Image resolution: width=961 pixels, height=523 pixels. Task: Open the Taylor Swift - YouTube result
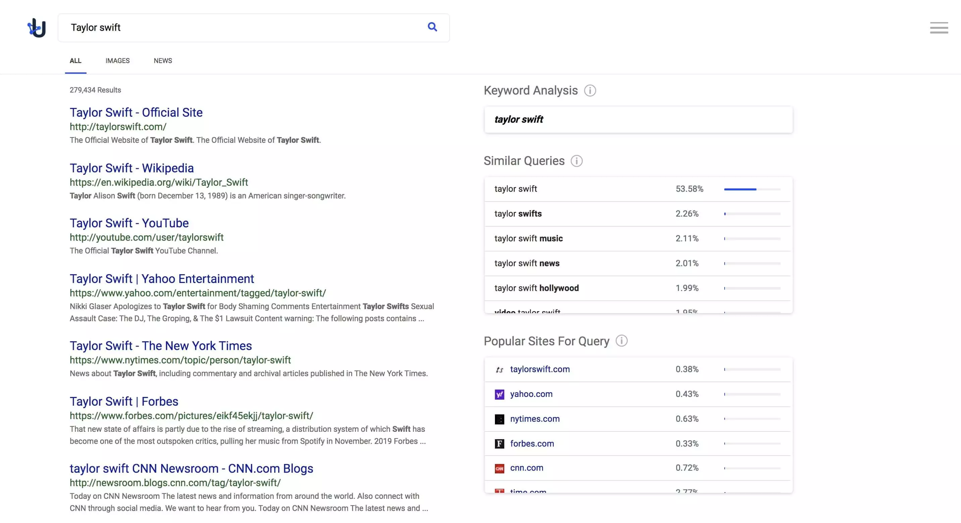pyautogui.click(x=129, y=223)
